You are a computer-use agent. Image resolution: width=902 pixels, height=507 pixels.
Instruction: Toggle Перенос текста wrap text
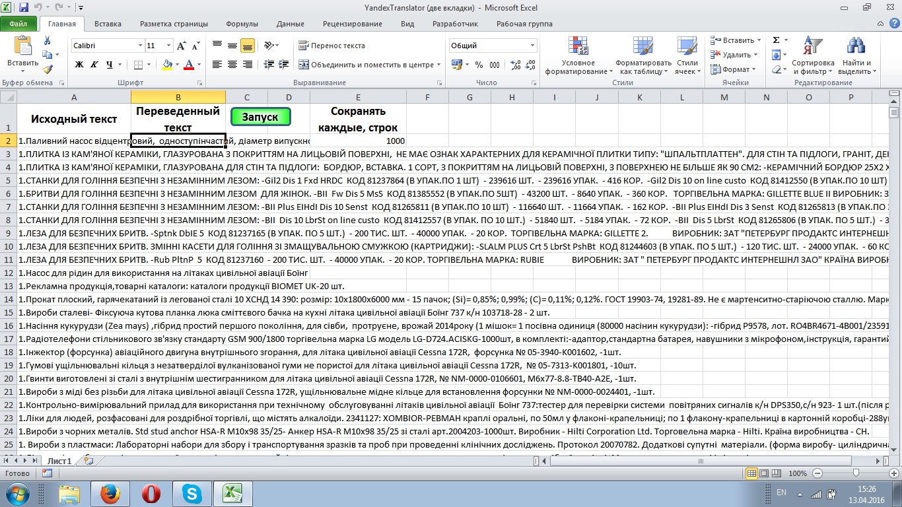[x=332, y=46]
